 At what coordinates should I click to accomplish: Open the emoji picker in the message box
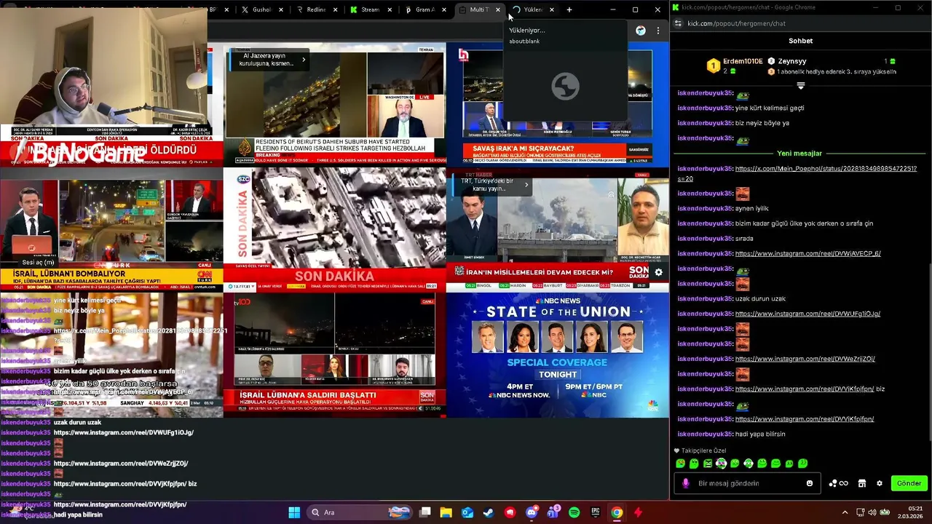(810, 483)
